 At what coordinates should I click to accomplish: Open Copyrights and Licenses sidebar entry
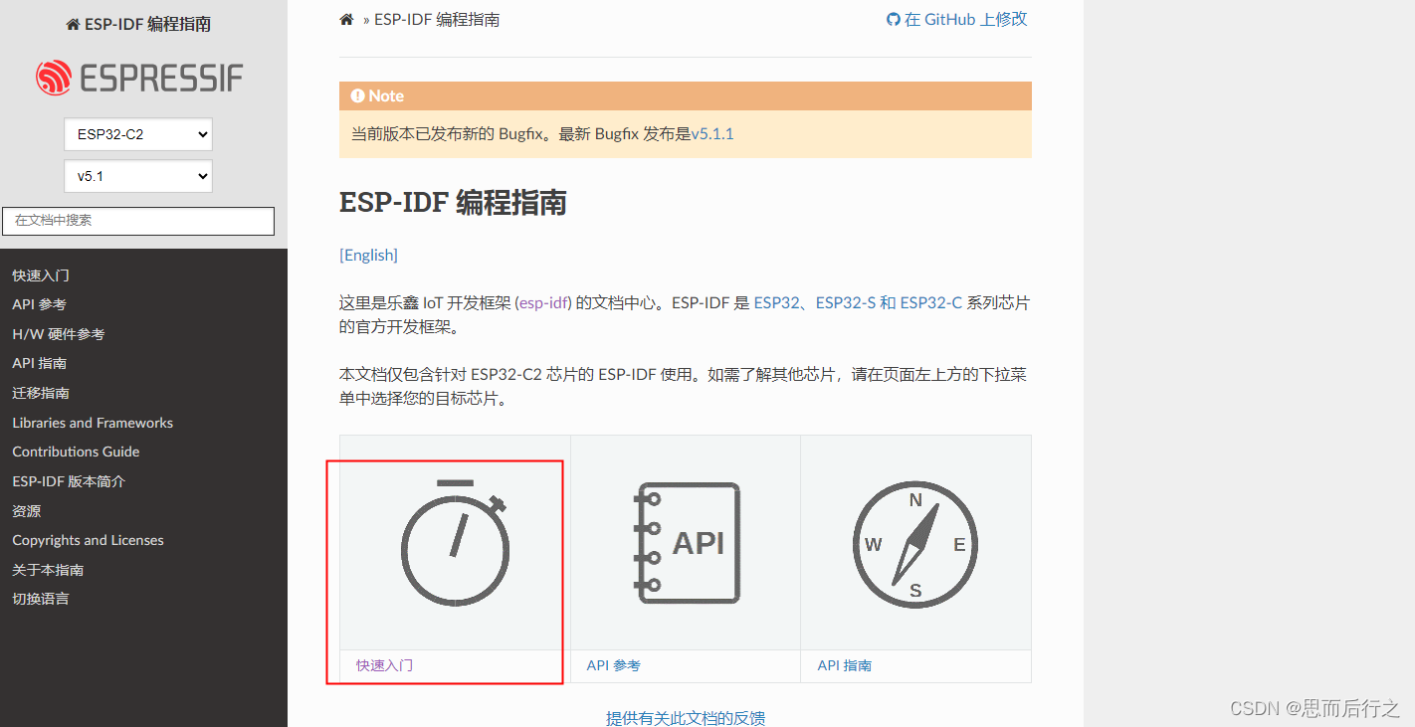point(88,540)
